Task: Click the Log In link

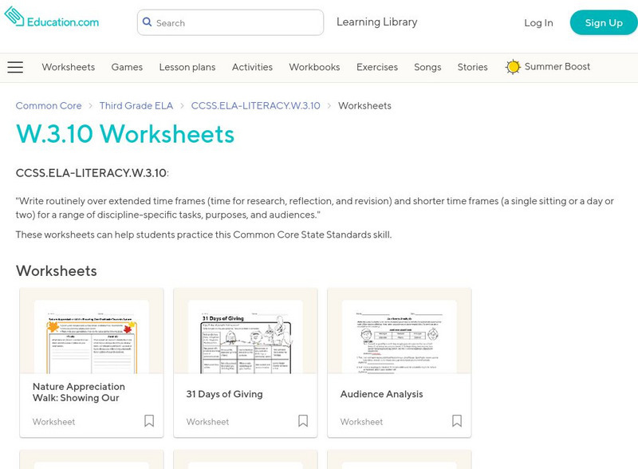Action: tap(539, 23)
